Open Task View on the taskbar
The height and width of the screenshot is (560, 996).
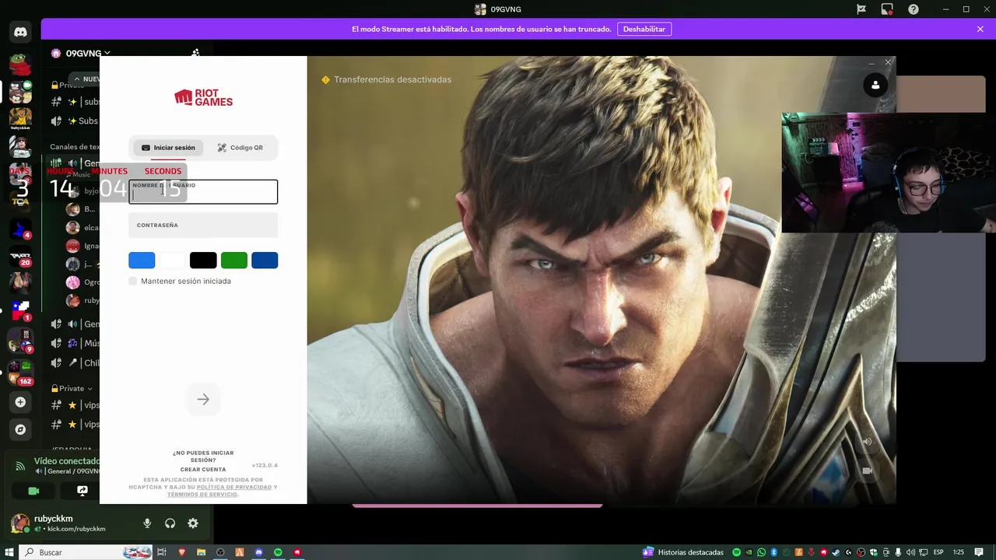[162, 552]
